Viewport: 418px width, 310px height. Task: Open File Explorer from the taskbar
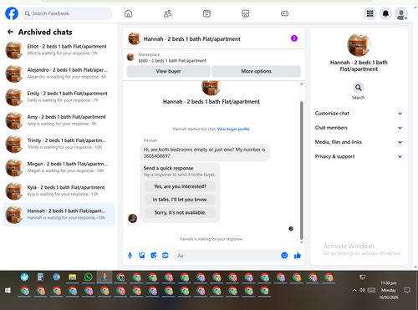tap(73, 277)
